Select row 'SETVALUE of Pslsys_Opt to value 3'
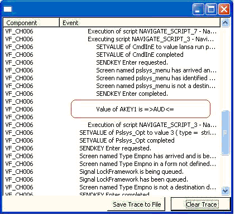 coord(112,133)
